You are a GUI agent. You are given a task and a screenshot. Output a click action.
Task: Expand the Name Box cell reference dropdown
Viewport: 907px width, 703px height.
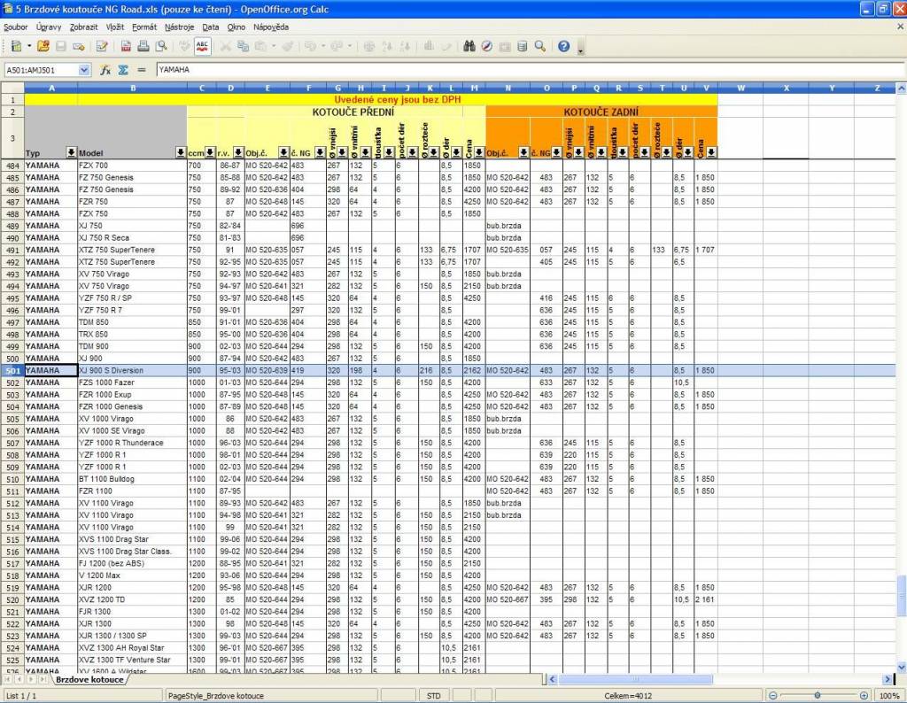coord(84,69)
